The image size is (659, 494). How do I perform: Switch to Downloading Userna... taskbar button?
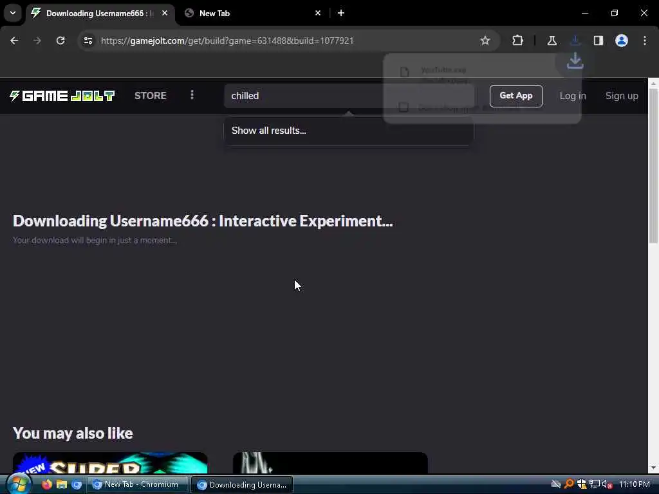coord(242,484)
